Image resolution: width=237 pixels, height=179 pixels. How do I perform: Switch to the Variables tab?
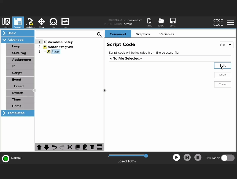point(167,34)
